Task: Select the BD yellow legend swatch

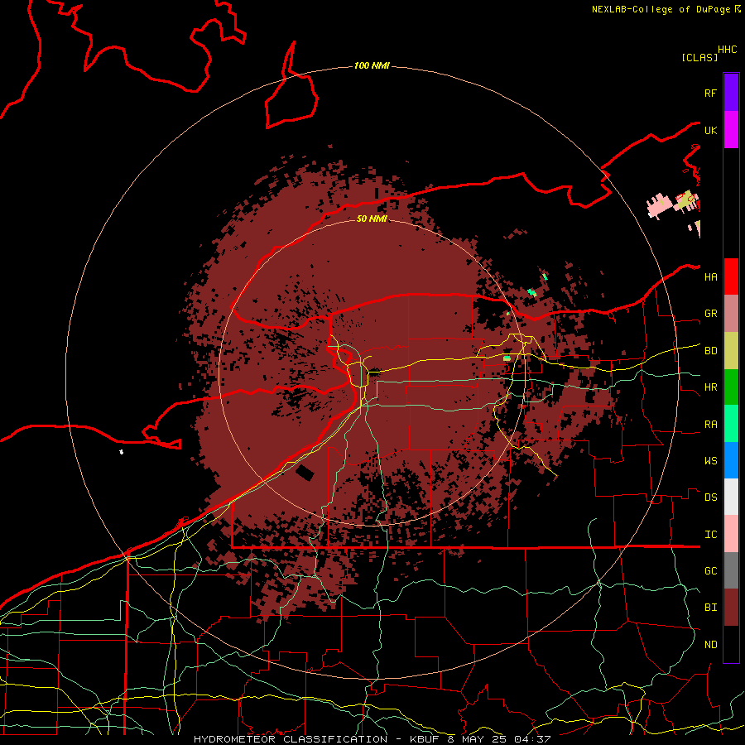Action: (731, 351)
